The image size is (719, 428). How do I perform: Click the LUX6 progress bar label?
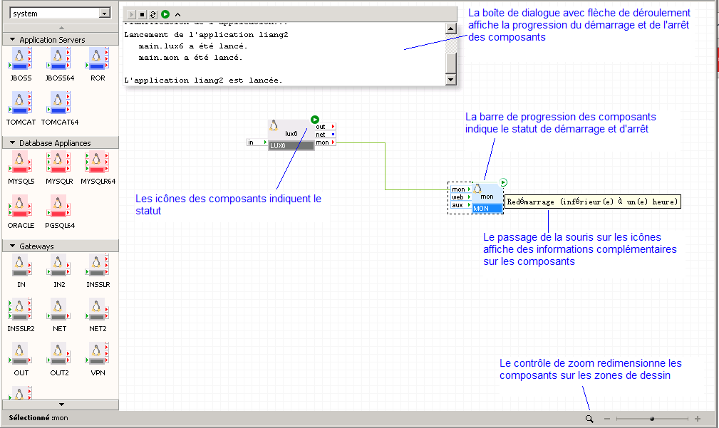(291, 146)
